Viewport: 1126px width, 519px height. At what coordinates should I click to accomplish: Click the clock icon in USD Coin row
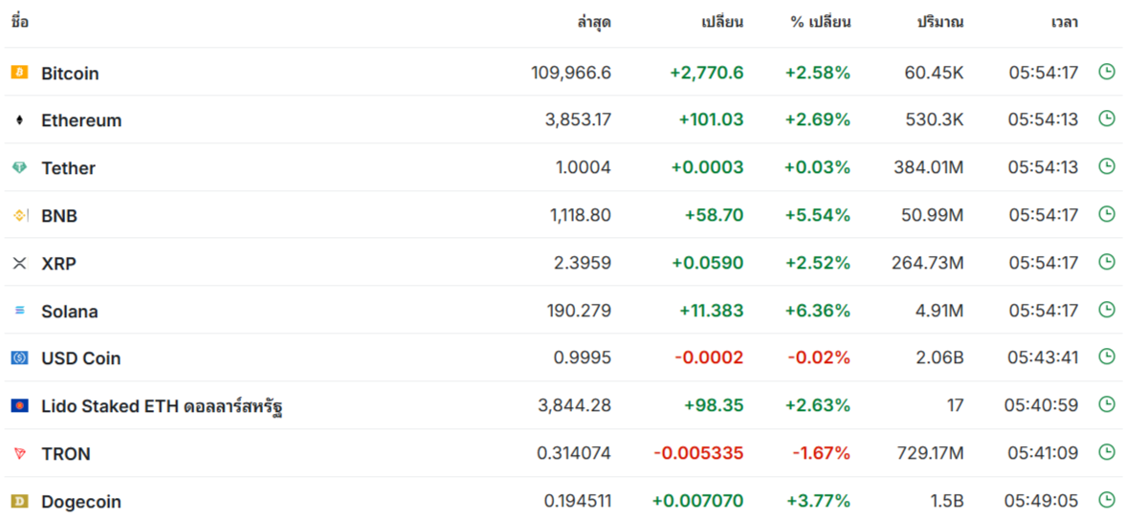pyautogui.click(x=1107, y=357)
